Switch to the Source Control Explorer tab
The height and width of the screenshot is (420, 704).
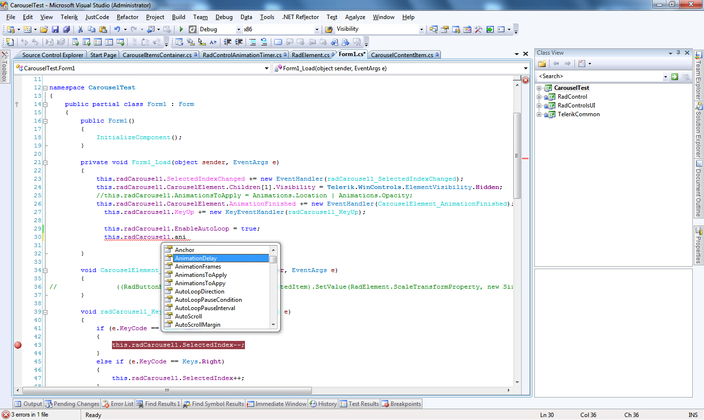coord(53,55)
